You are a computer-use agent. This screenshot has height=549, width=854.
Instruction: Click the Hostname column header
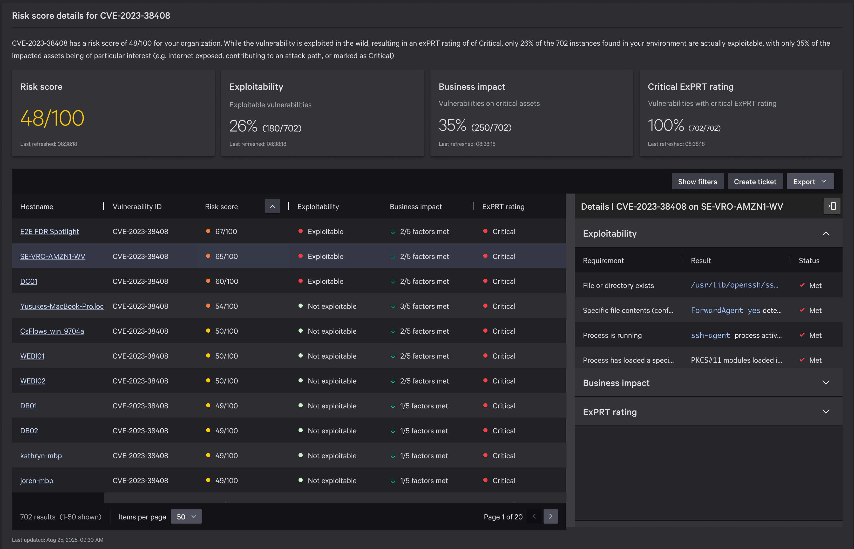[37, 207]
